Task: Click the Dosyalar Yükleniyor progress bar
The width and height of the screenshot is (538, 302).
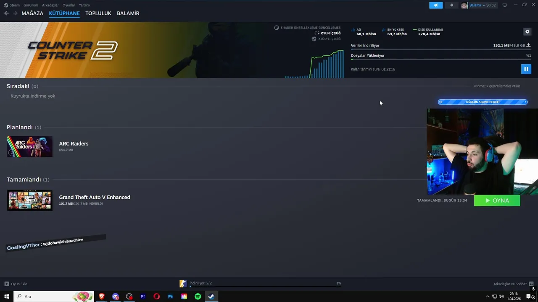Action: pyautogui.click(x=441, y=59)
